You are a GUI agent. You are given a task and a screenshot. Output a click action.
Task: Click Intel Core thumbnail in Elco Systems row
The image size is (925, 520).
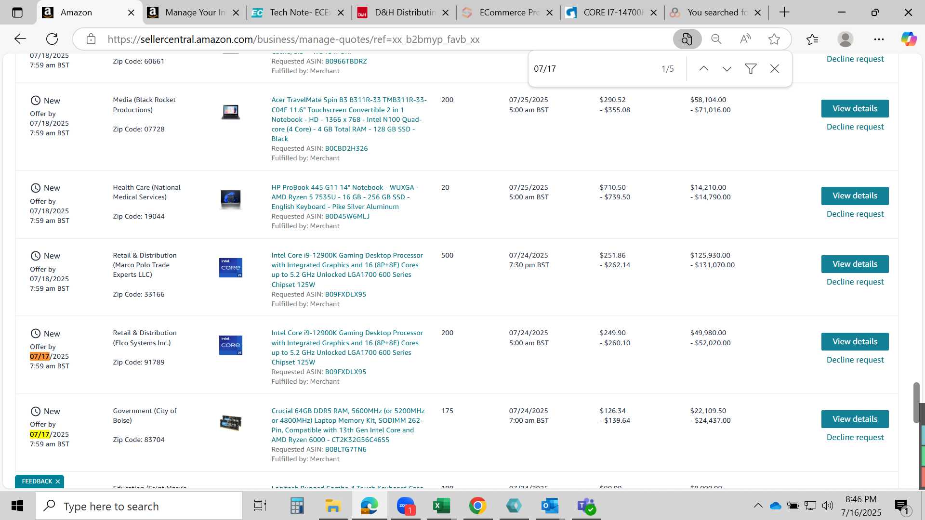tap(231, 345)
